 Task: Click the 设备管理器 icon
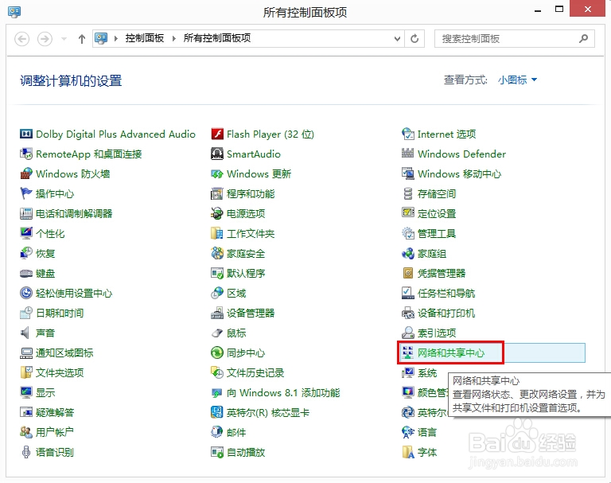216,313
